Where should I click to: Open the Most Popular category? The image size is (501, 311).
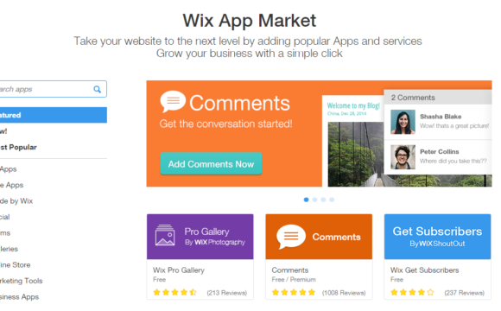tap(18, 148)
